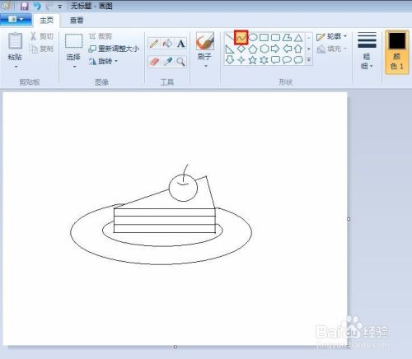This screenshot has width=412, height=359.
Task: Click the Redo arrow in title bar
Action: [x=49, y=6]
